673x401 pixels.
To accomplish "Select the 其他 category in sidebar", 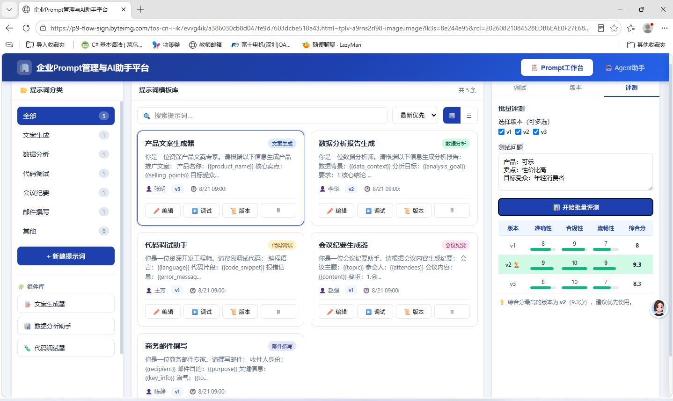I will 66,231.
